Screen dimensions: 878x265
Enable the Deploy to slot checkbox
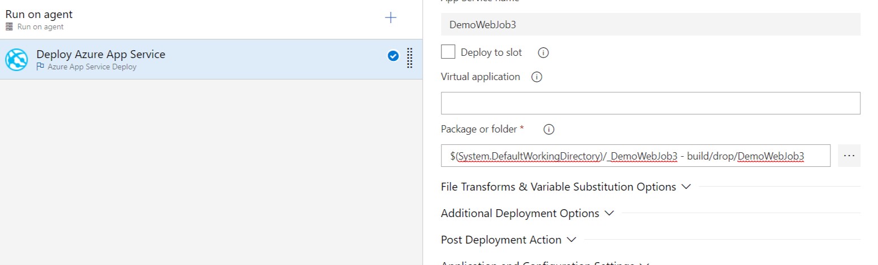point(448,52)
